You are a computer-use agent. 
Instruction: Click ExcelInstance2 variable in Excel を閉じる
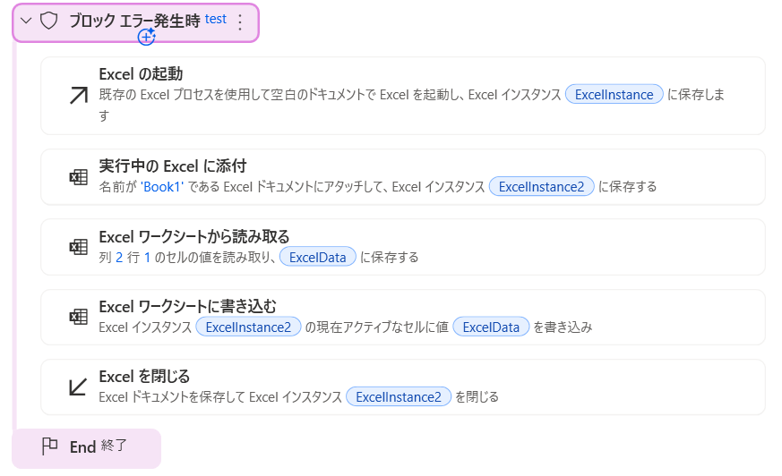click(x=398, y=396)
